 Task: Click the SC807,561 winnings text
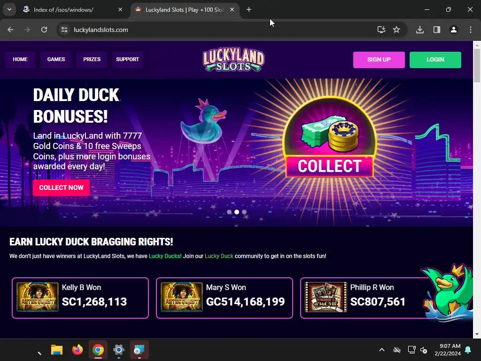(x=378, y=302)
